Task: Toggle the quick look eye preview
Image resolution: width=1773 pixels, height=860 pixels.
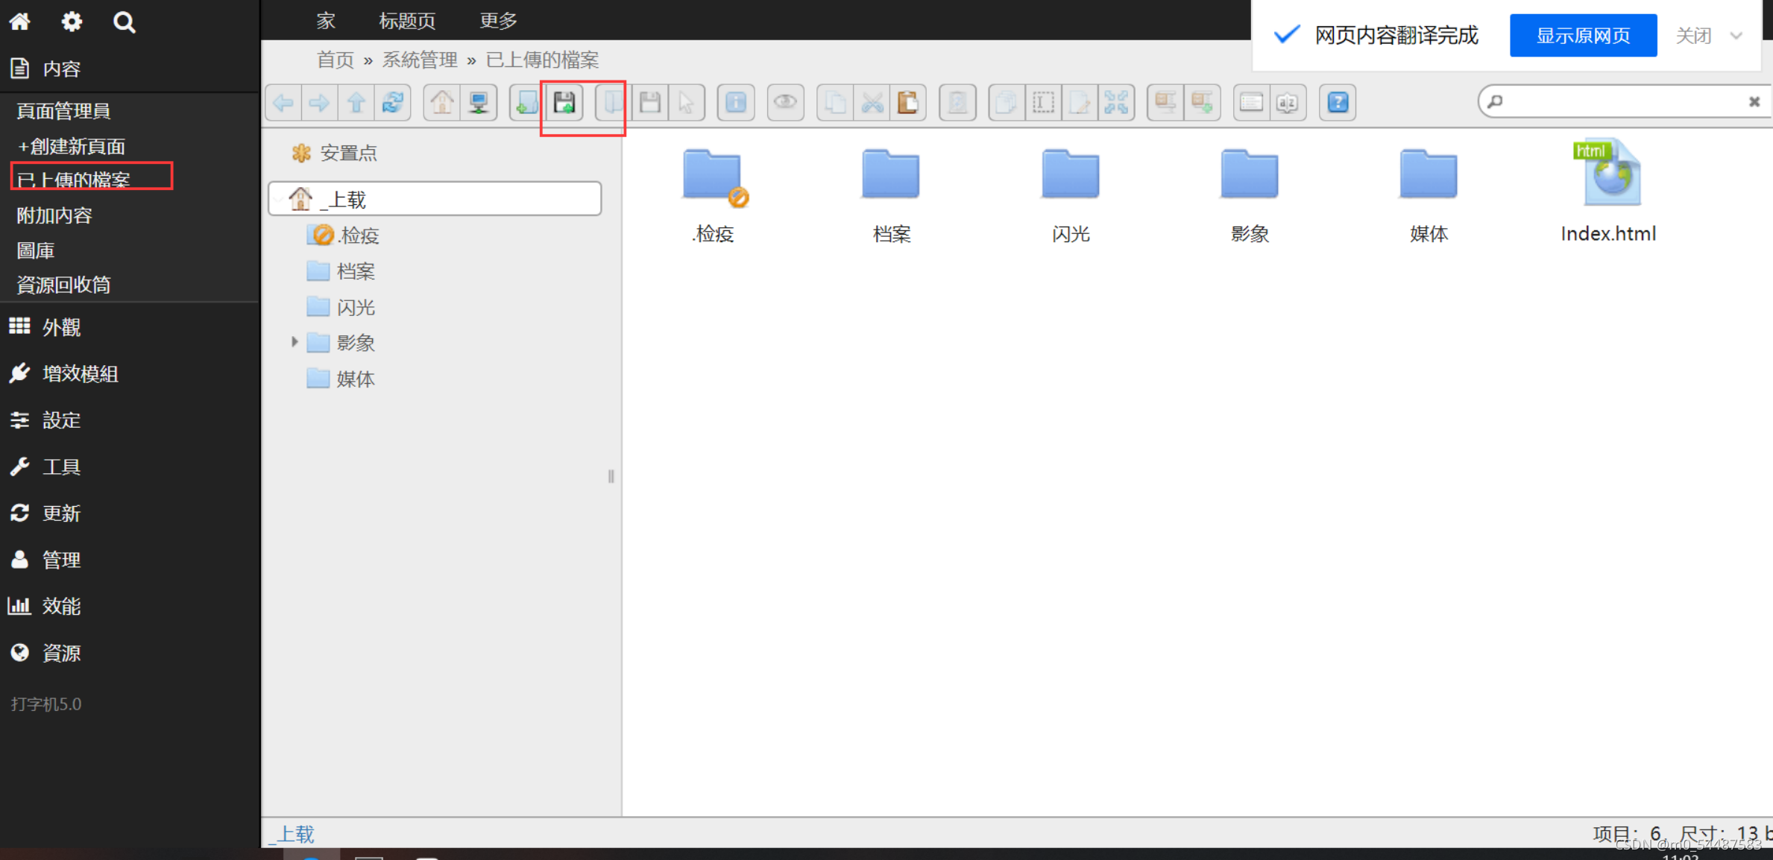Action: click(785, 103)
